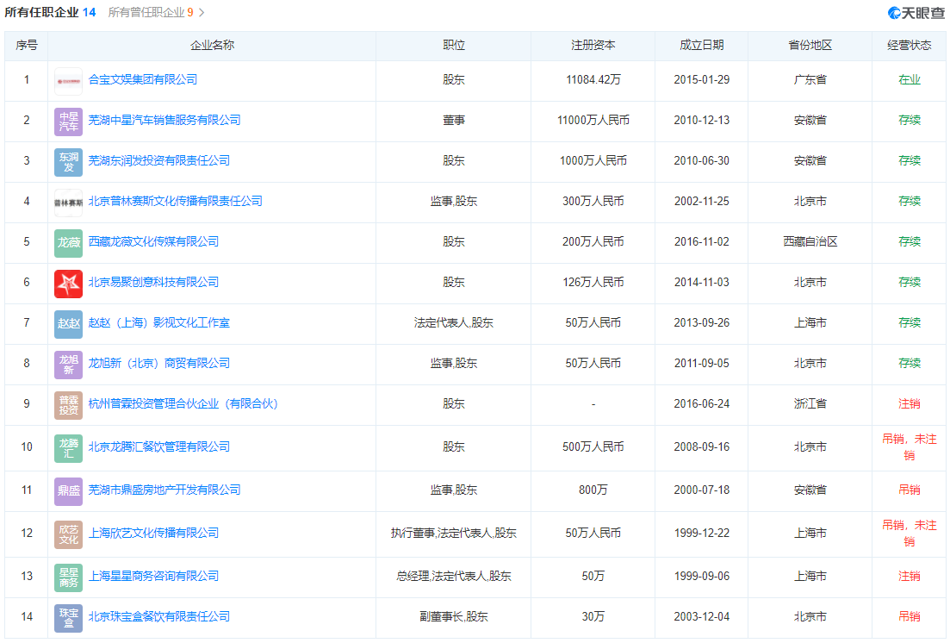Click the date 2003-12-04

(x=702, y=616)
